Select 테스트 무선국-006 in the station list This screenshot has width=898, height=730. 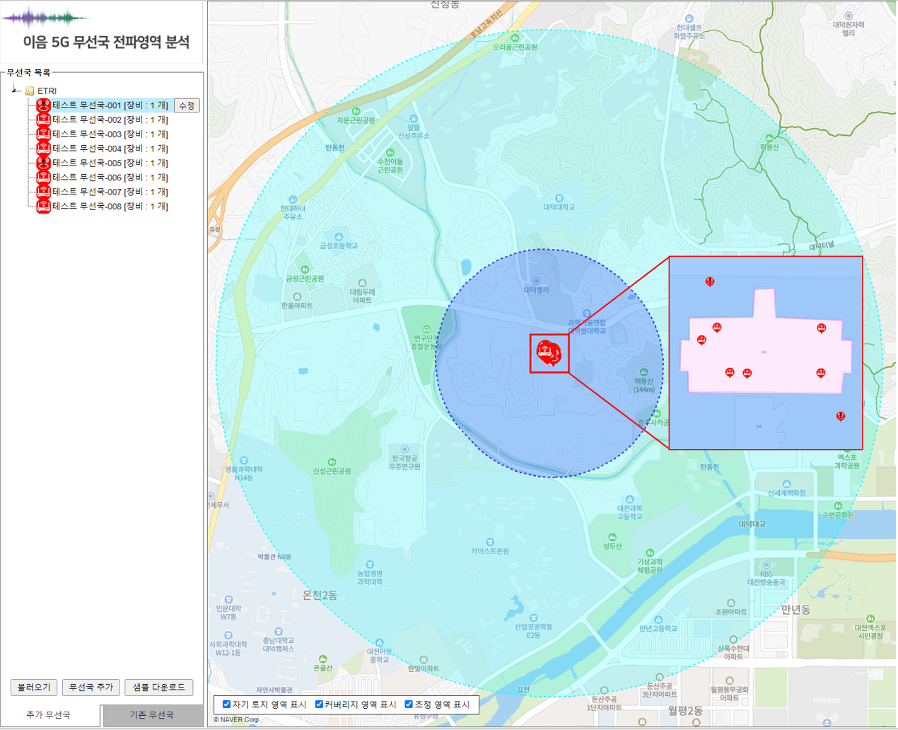(x=110, y=178)
